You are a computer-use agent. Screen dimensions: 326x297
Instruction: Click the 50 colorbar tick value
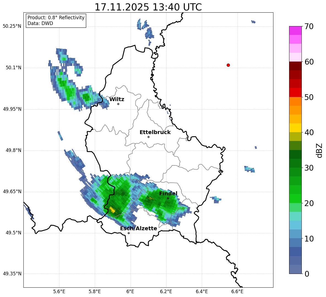[309, 97]
